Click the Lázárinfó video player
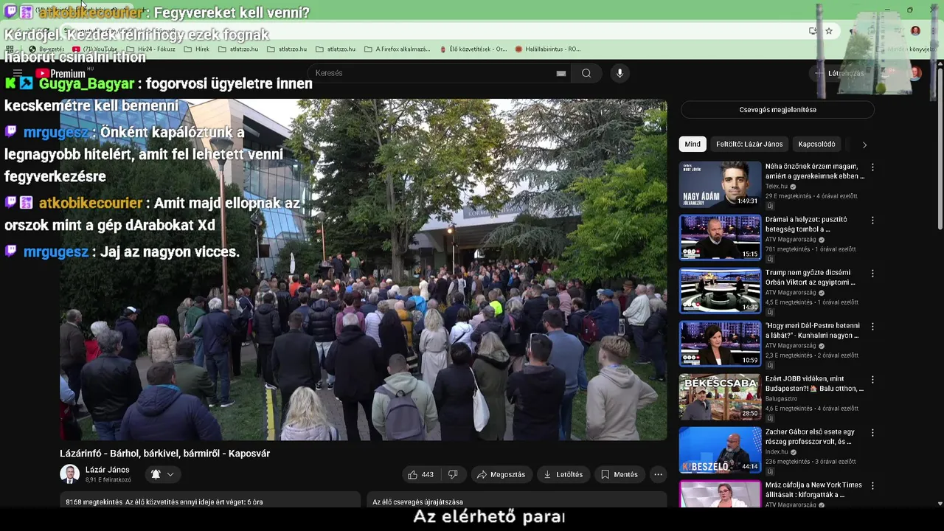This screenshot has width=944, height=531. 363,270
